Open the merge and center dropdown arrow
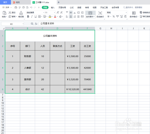 (94, 16)
